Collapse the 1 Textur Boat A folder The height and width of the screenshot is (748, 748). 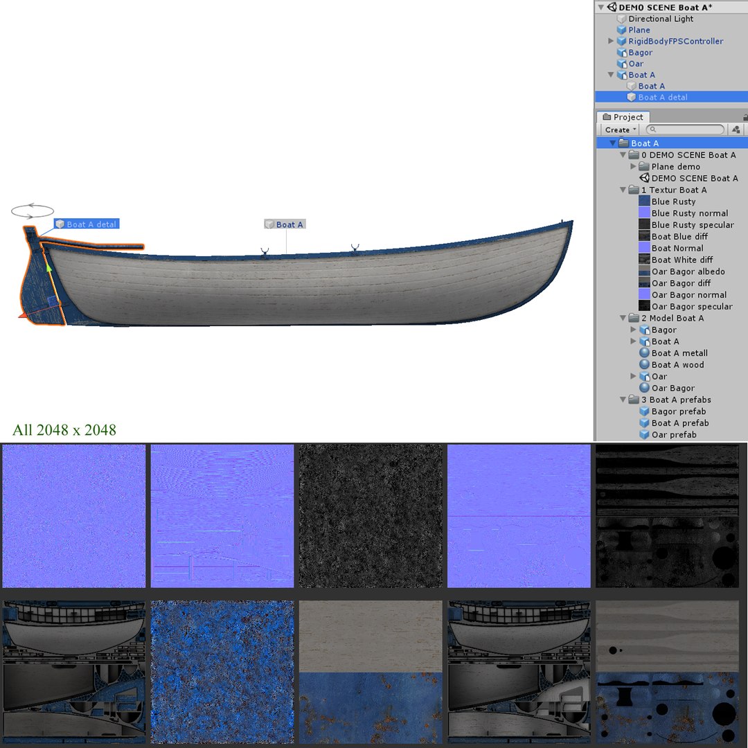pyautogui.click(x=623, y=189)
